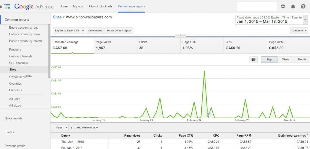The height and width of the screenshot is (149, 310).
Task: Select Countries in the reports sidebar
Action: tap(15, 83)
